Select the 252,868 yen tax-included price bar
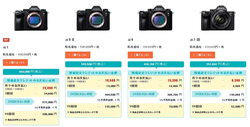250x127 pixels. click(218, 64)
